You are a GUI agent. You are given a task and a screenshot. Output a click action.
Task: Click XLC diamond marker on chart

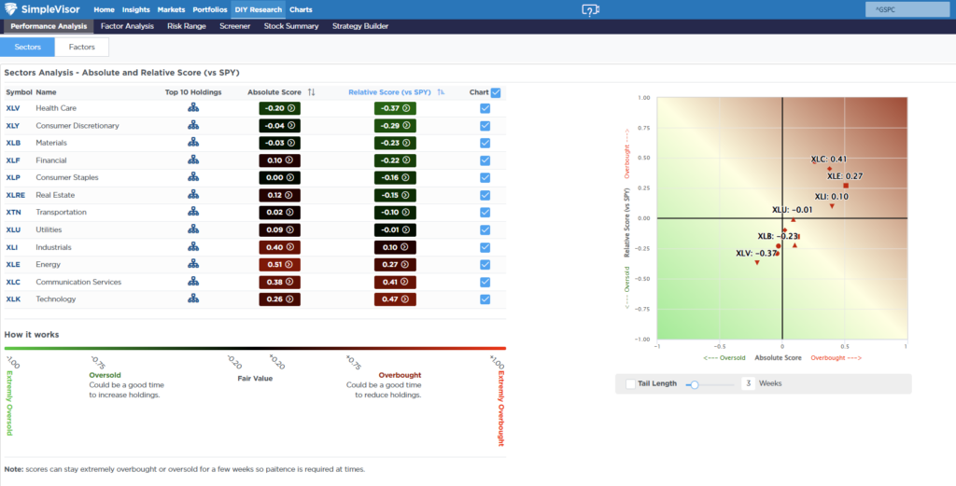pyautogui.click(x=830, y=169)
